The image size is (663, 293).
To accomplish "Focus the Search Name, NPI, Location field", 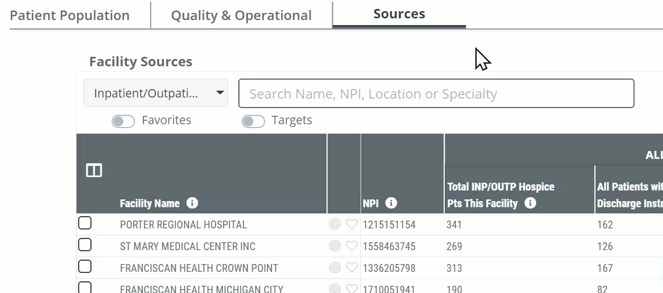I will tap(436, 94).
